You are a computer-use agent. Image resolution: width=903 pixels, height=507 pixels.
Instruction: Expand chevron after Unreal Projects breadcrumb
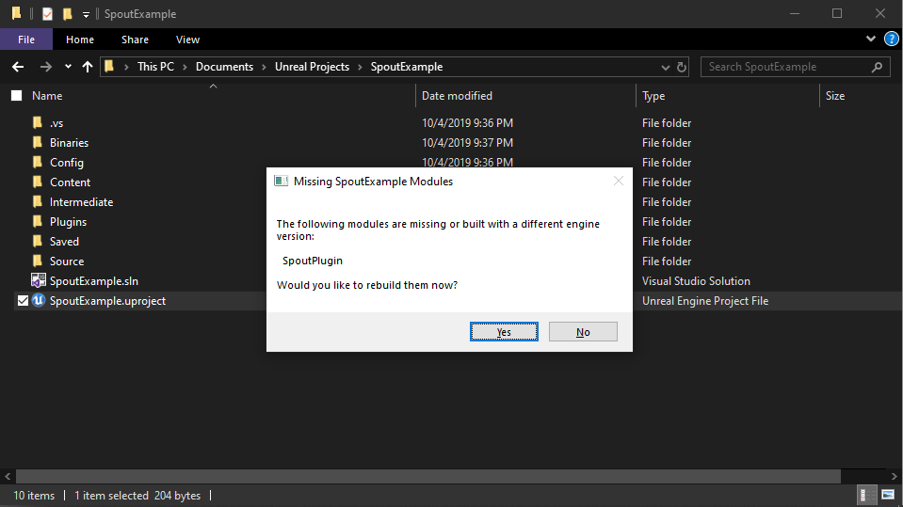(x=360, y=67)
